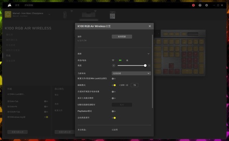The image size is (229, 141).
Task: Open the 当前布局 layout dropdown
Action: pos(131,73)
